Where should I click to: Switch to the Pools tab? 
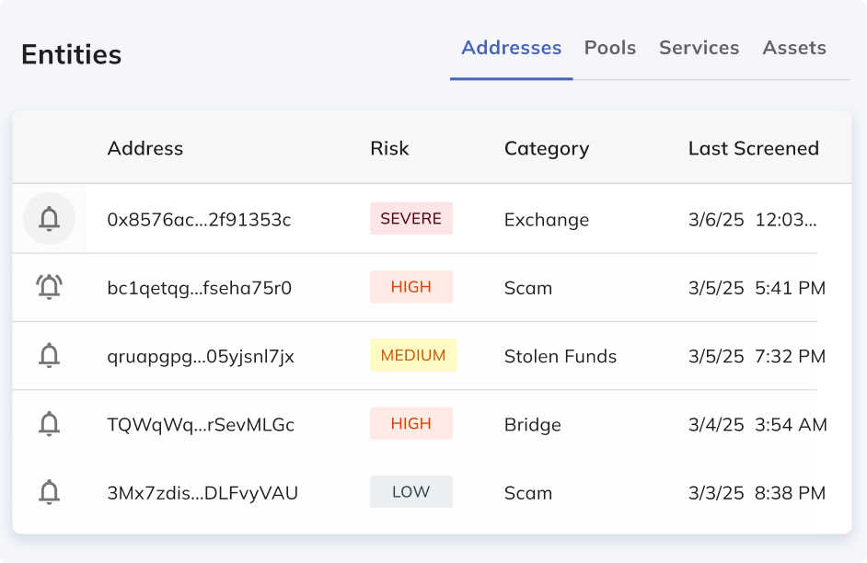[x=609, y=48]
